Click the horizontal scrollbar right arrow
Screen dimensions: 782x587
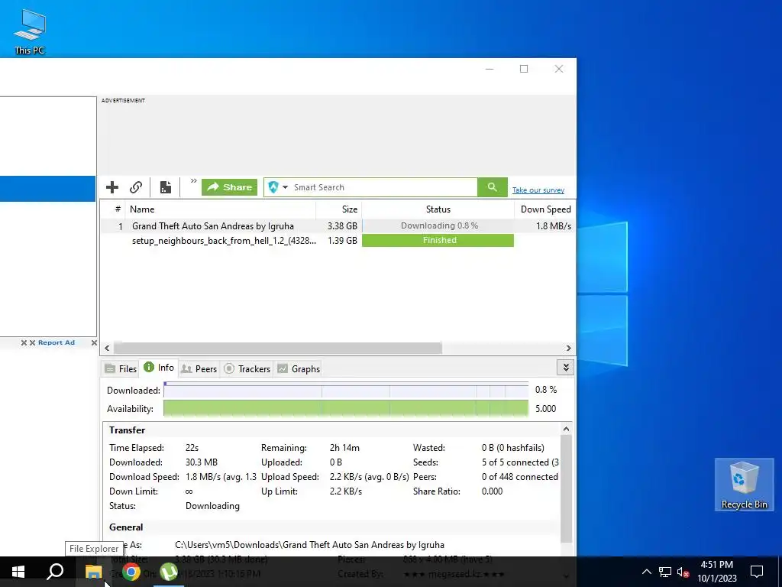pyautogui.click(x=568, y=348)
